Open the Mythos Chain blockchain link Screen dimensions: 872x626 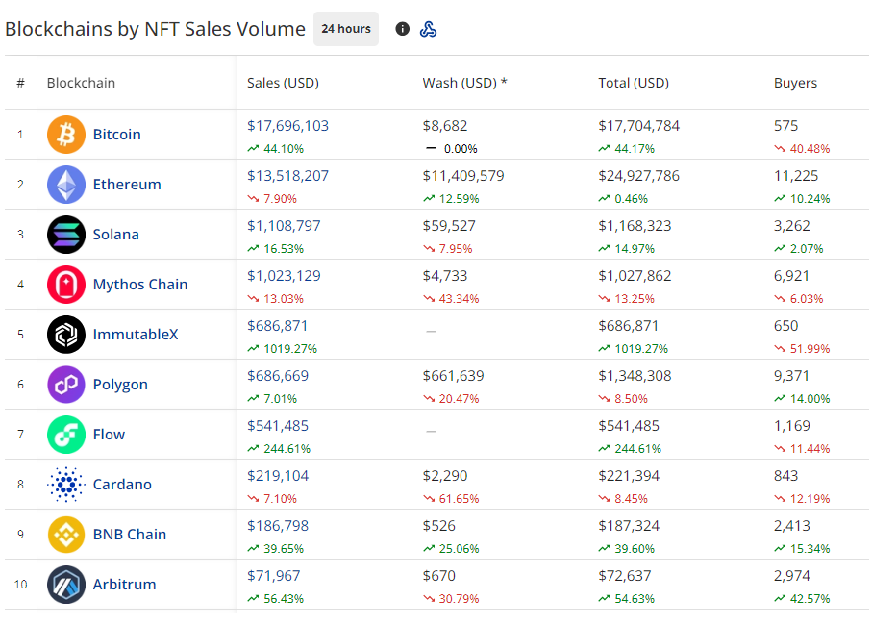[x=140, y=285]
